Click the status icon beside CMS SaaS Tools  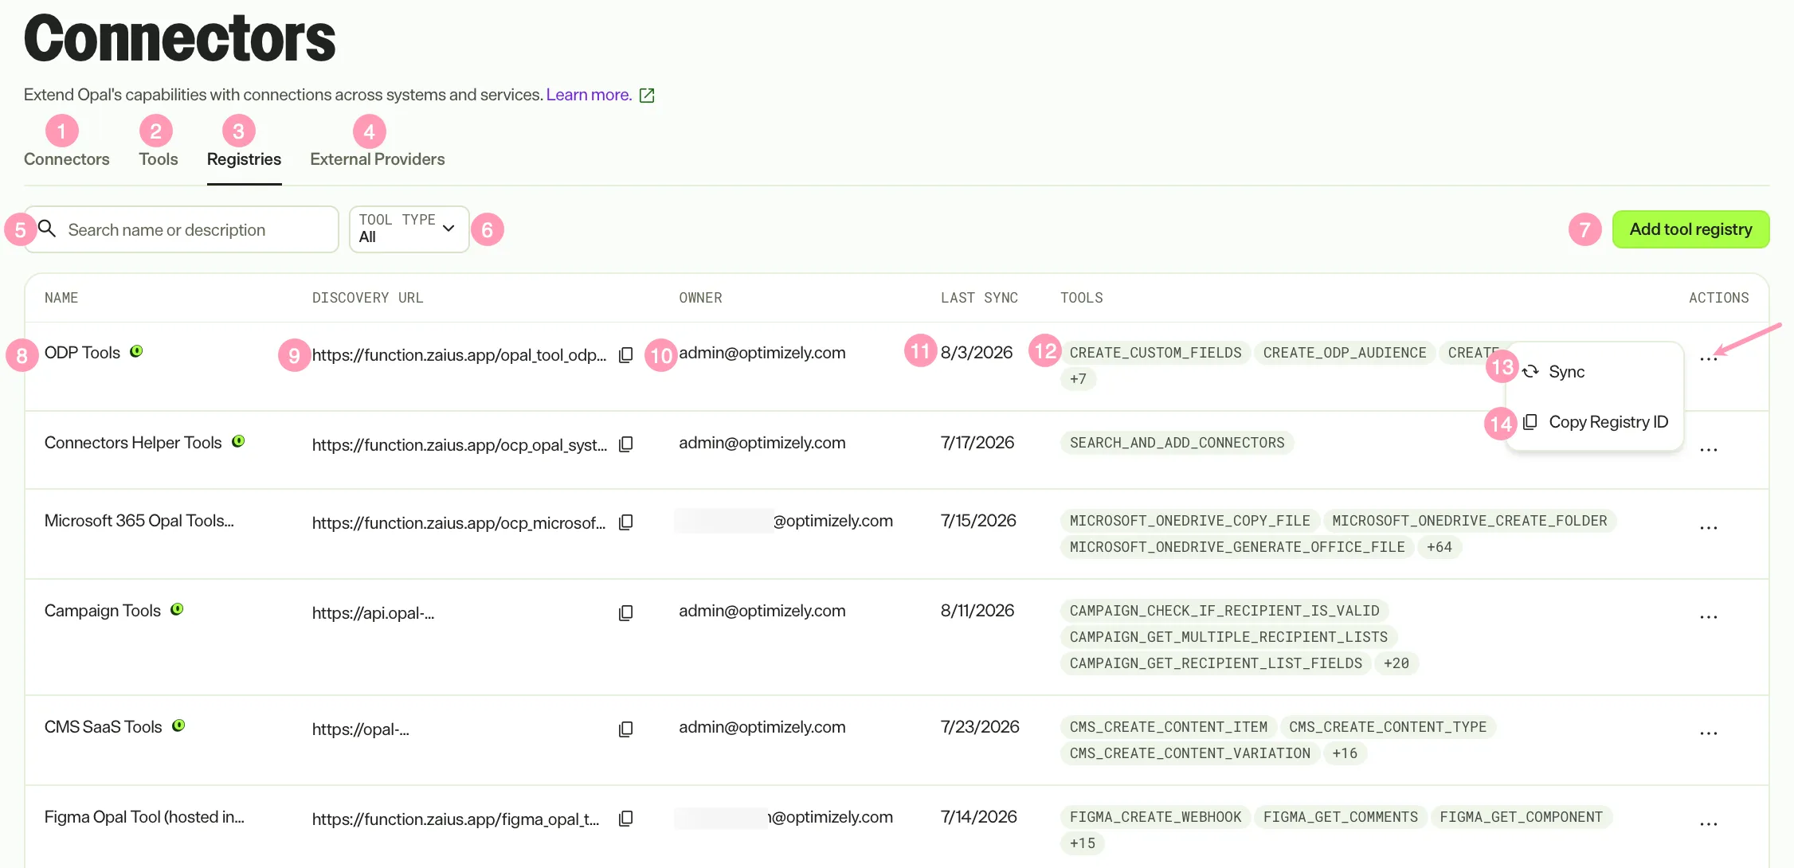pyautogui.click(x=178, y=725)
